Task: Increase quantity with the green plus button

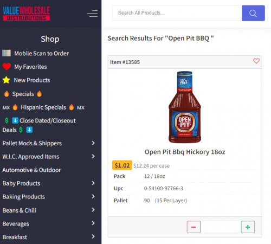Action: point(248,227)
